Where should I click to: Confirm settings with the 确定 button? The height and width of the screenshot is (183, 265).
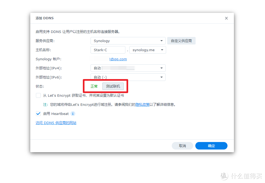[x=211, y=146]
